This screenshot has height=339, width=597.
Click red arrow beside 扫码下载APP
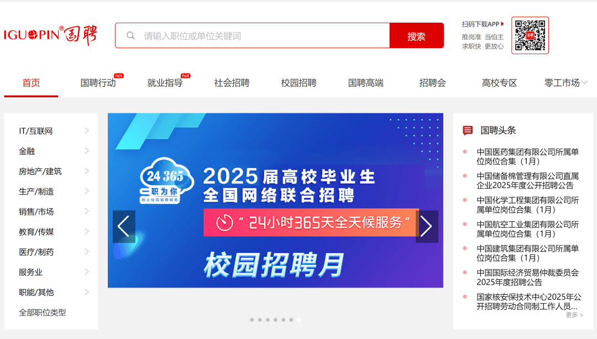tap(502, 24)
